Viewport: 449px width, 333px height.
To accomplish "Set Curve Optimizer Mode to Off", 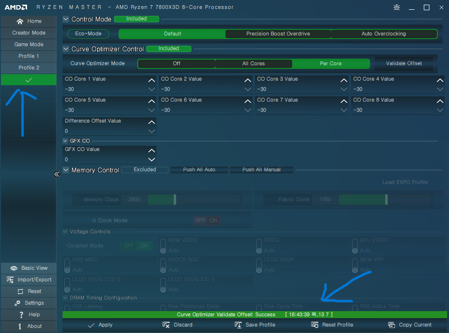I will pyautogui.click(x=176, y=63).
